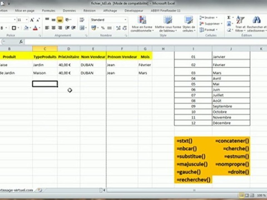This screenshot has width=267, height=200.
Task: Expand the Supprimer dropdown
Action: 222,24
